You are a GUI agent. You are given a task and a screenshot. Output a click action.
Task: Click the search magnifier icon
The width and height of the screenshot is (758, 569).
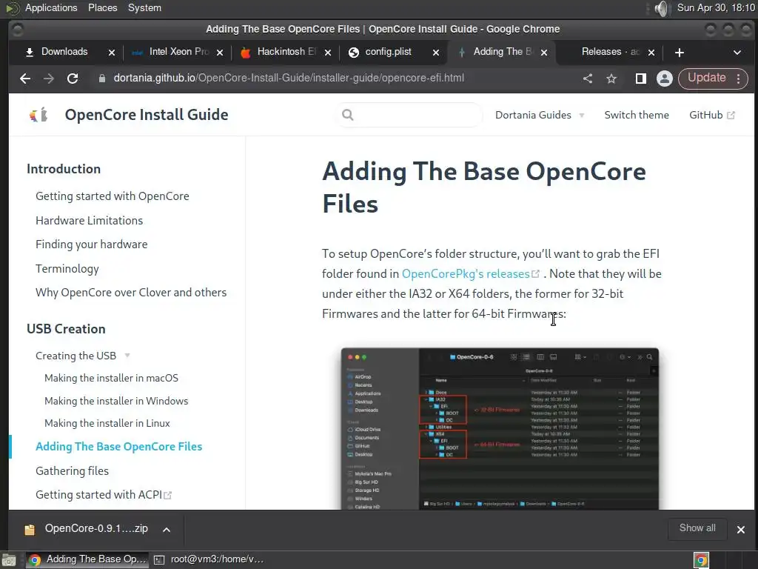[348, 115]
